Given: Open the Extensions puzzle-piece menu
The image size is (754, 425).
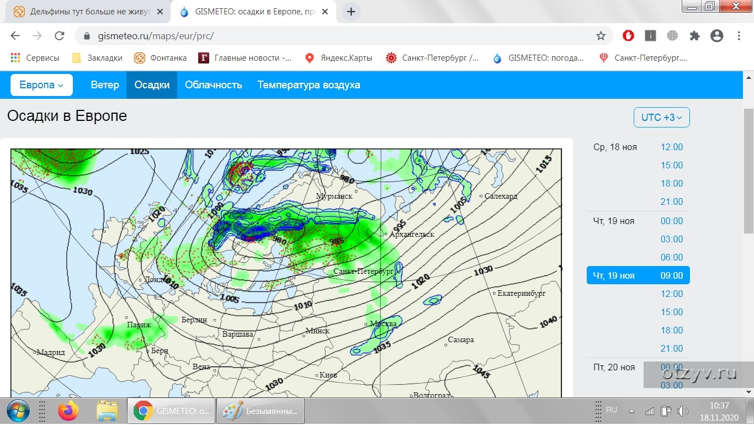Looking at the screenshot, I should pyautogui.click(x=694, y=36).
